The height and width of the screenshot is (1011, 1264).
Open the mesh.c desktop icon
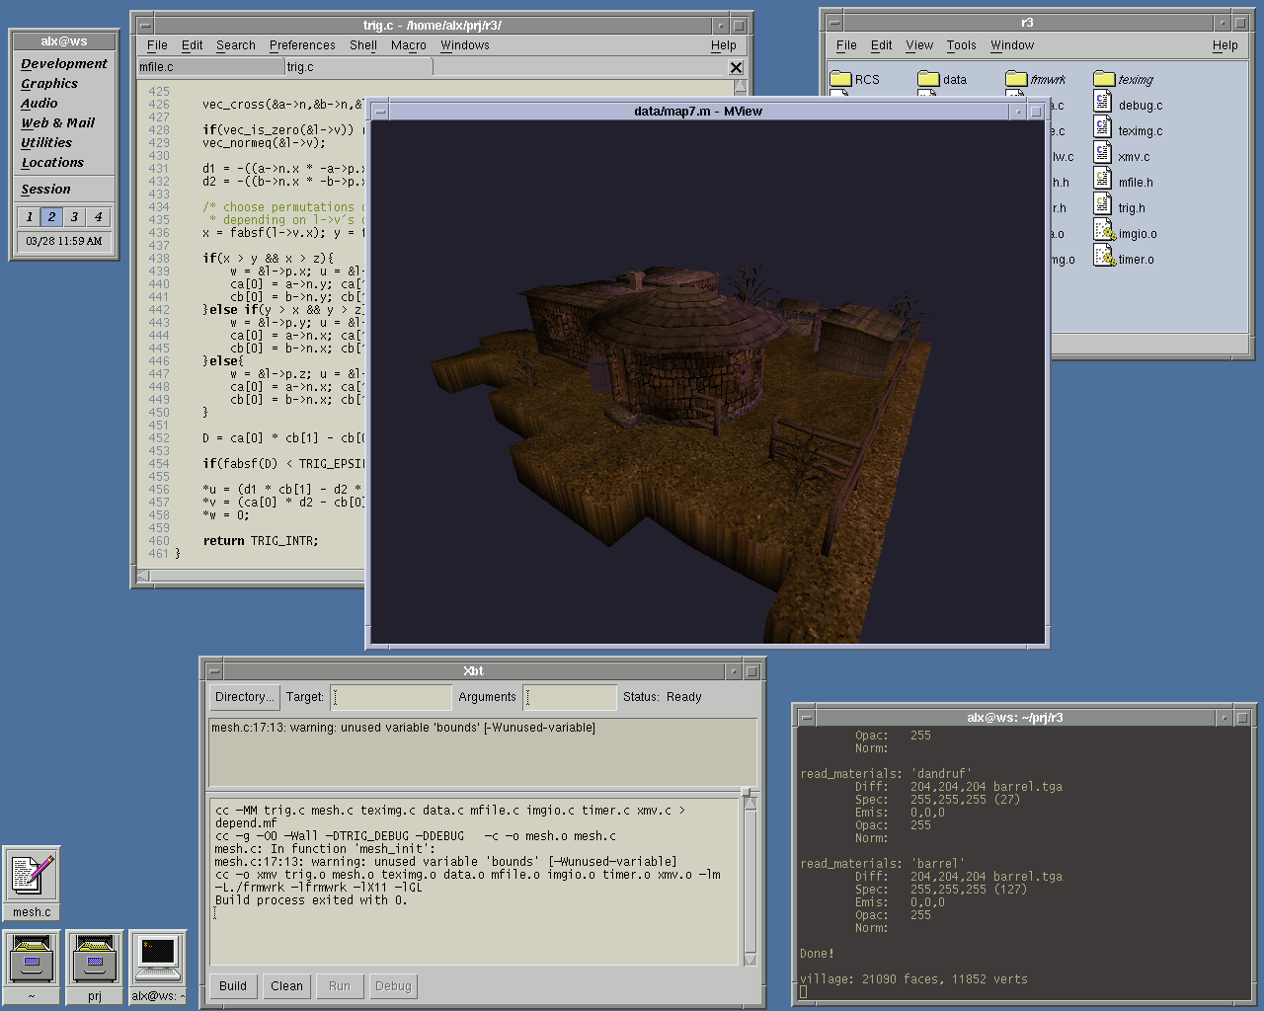pos(32,883)
